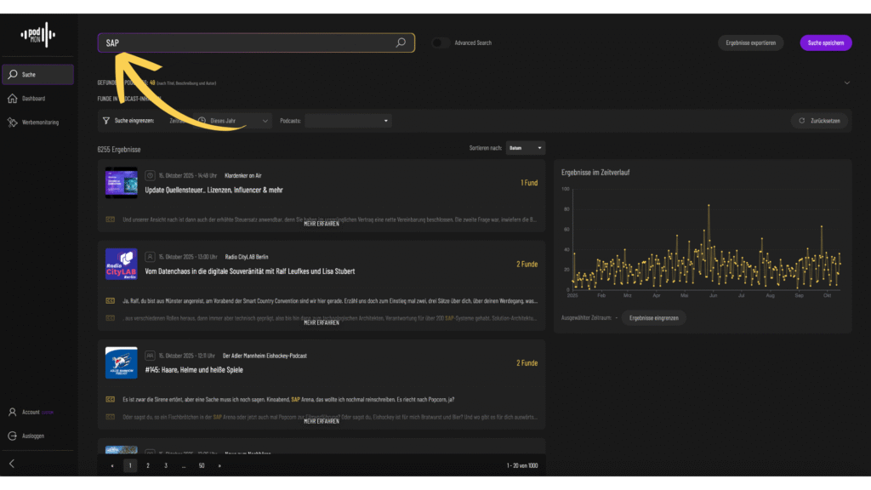
Task: Select the Suche item in the sidebar
Action: (x=37, y=75)
